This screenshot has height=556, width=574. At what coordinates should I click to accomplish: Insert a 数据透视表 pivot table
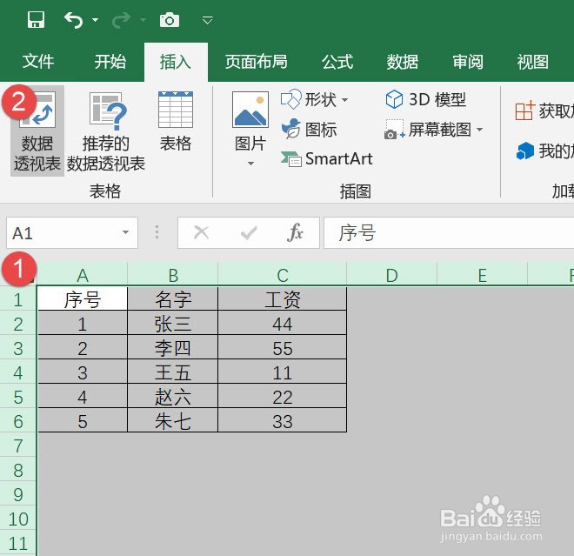coord(37,131)
